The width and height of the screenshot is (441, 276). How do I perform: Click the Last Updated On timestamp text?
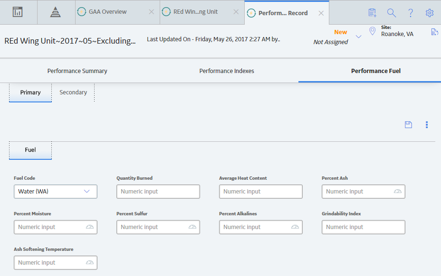tap(213, 39)
